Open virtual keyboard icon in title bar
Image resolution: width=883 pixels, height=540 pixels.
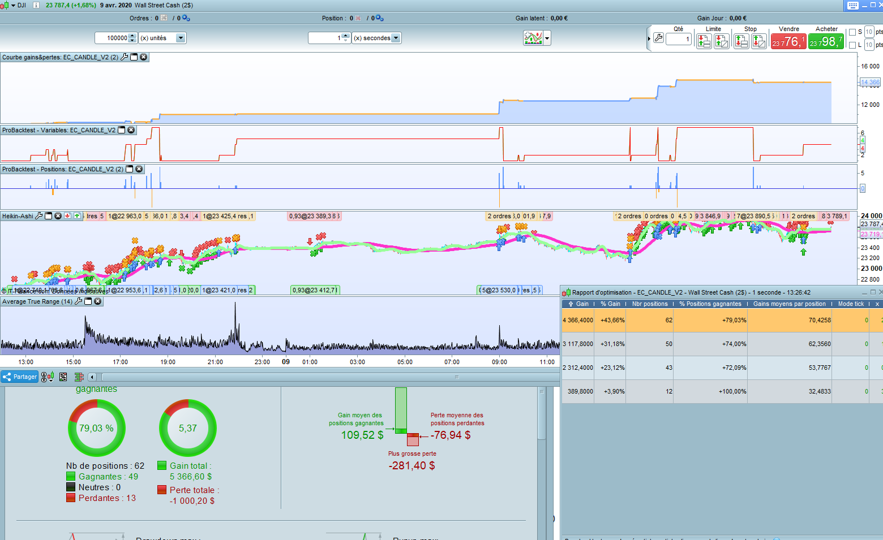pyautogui.click(x=853, y=6)
